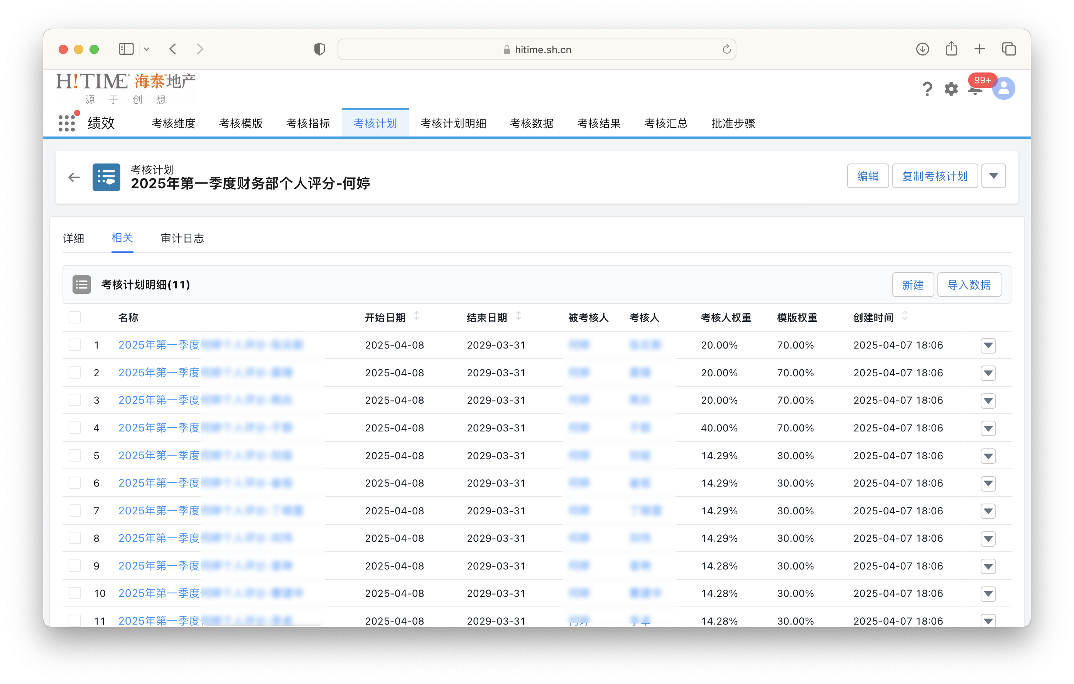
Task: Select the 详细 tab
Action: pyautogui.click(x=74, y=239)
